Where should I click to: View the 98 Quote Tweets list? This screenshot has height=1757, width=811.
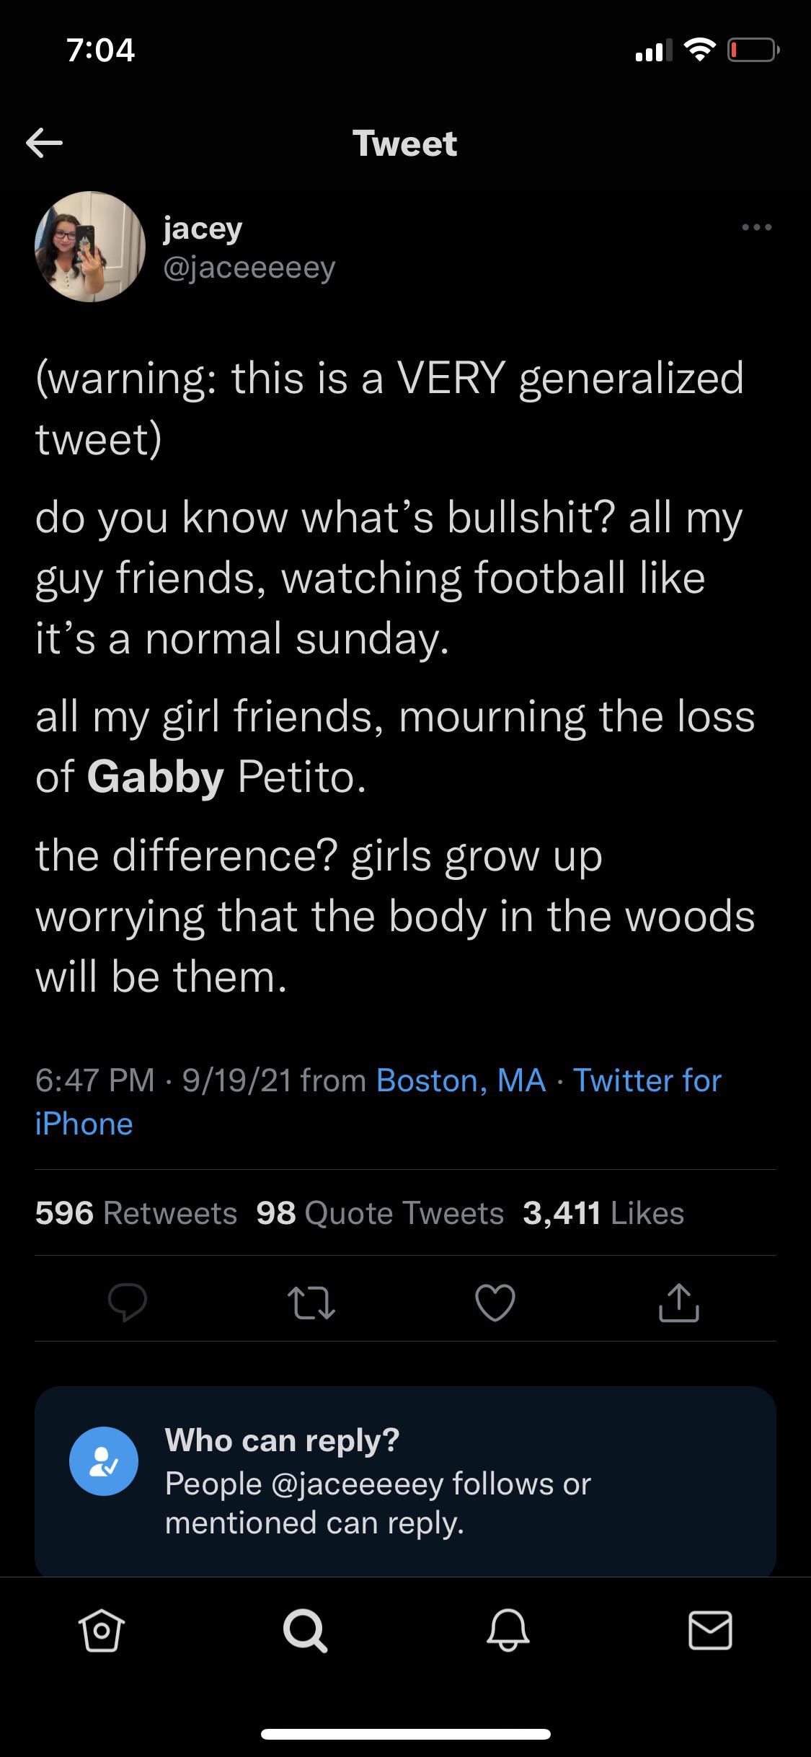pos(380,1213)
